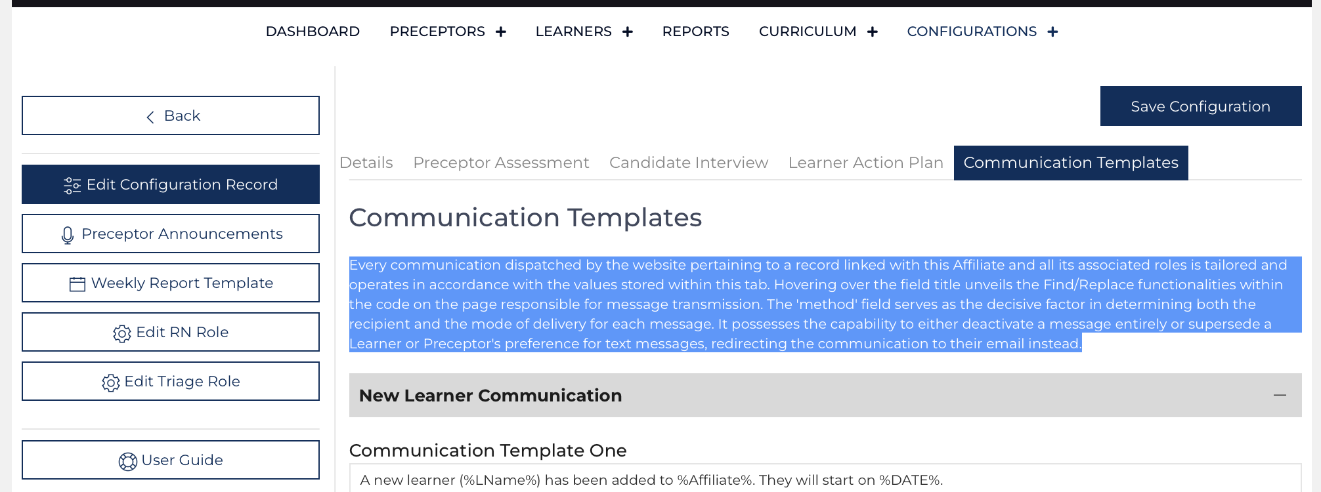
Task: Select the Learner Action Plan tab
Action: (x=865, y=163)
